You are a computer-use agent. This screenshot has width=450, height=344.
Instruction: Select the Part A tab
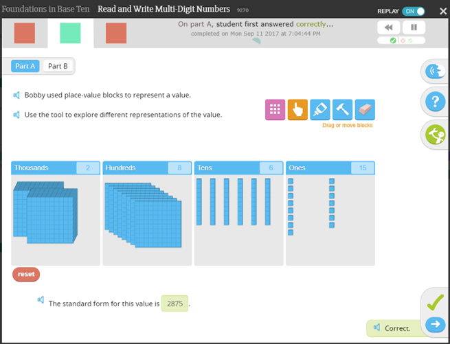pos(25,66)
